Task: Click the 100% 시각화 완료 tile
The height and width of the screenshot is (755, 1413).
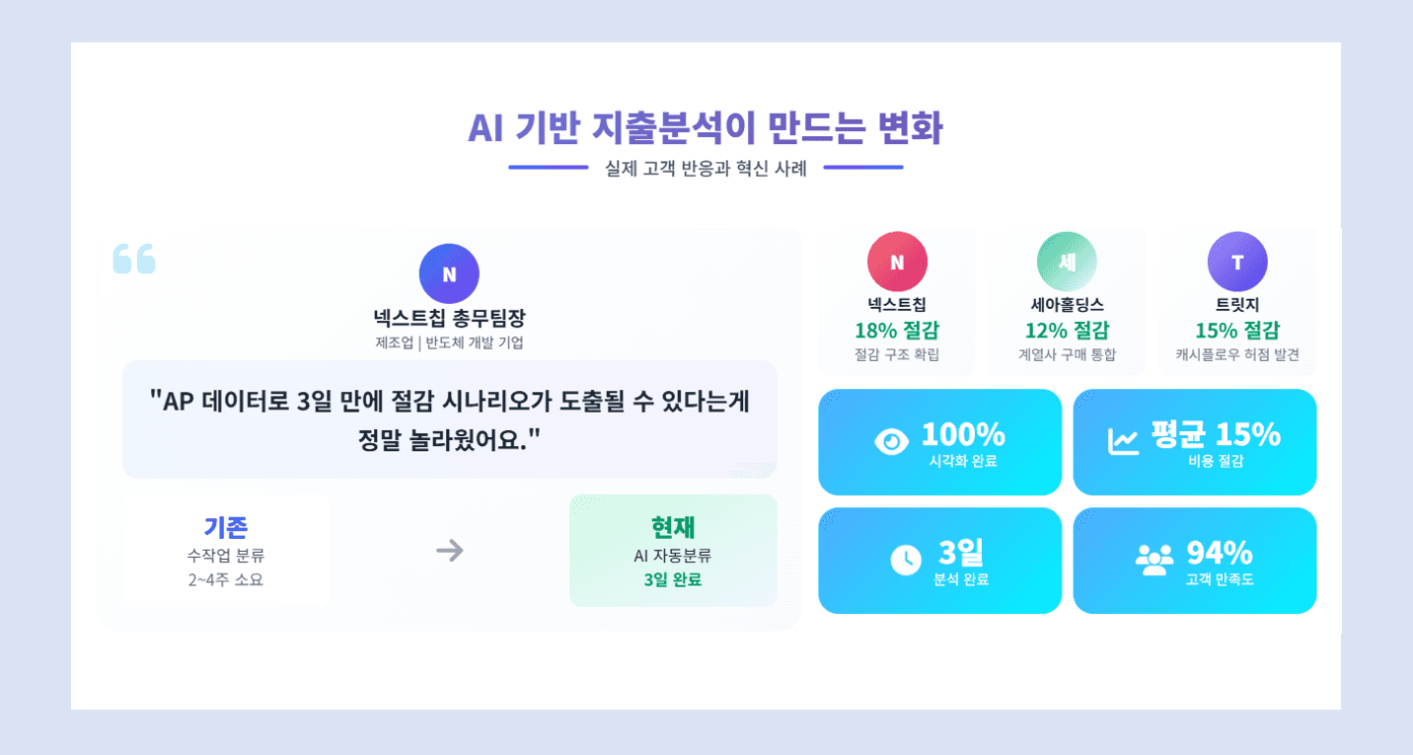Action: pos(940,442)
